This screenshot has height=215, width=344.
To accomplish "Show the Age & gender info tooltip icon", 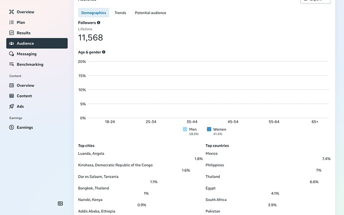I will coord(104,52).
